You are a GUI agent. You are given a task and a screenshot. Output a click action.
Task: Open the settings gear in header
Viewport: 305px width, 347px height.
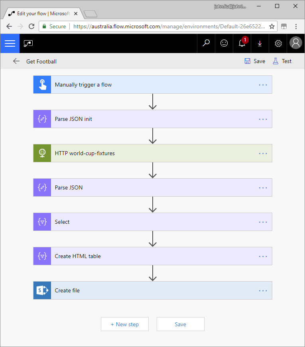[x=278, y=43]
